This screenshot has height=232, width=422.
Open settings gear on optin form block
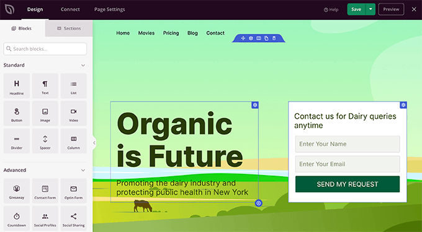403,105
